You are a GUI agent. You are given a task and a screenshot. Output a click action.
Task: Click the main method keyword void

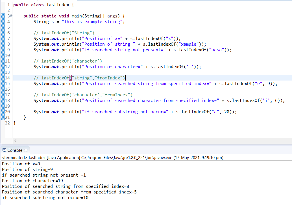tap(64, 16)
